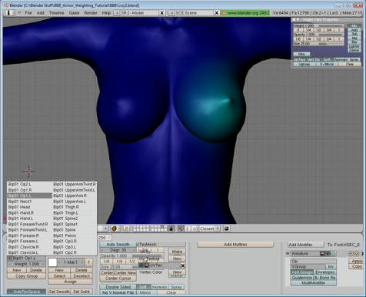The height and width of the screenshot is (297, 366).
Task: Apply the Armature modifier
Action: point(357,261)
